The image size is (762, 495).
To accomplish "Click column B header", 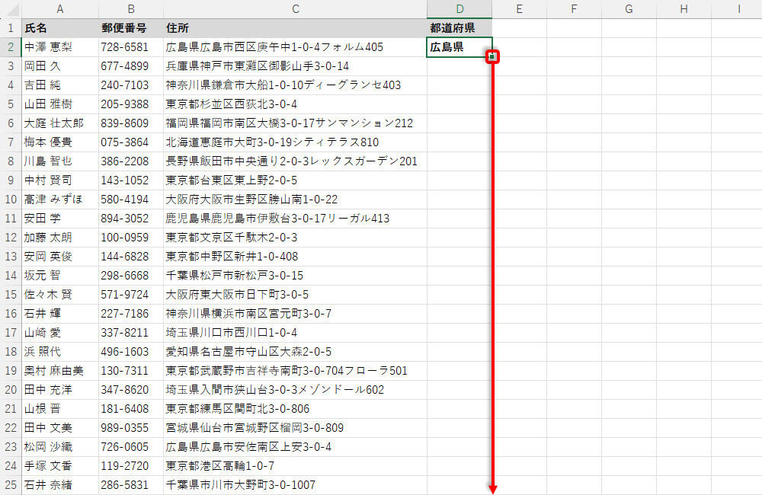I will coord(131,9).
